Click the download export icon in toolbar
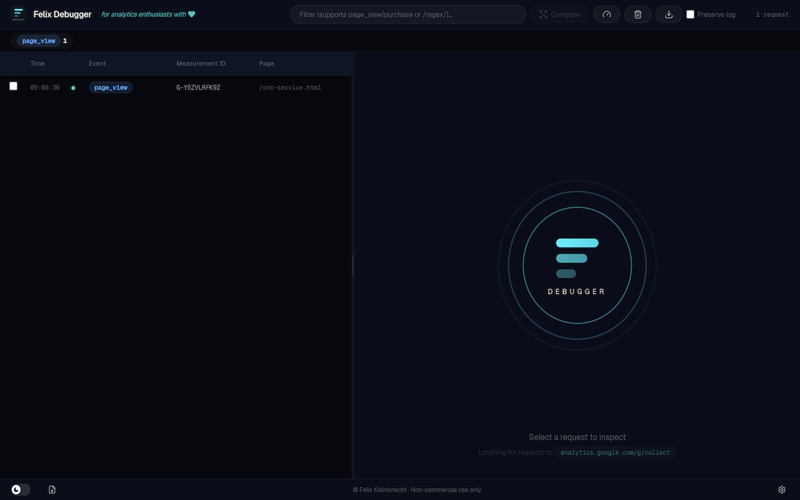 click(x=669, y=14)
